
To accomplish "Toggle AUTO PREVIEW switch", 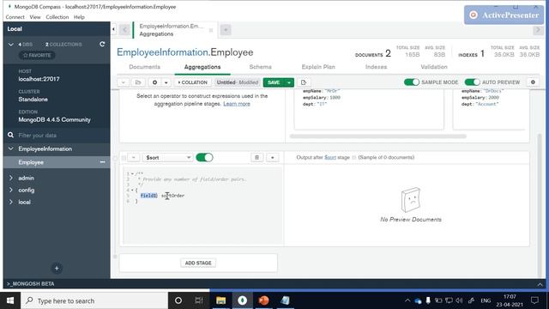I will [472, 82].
